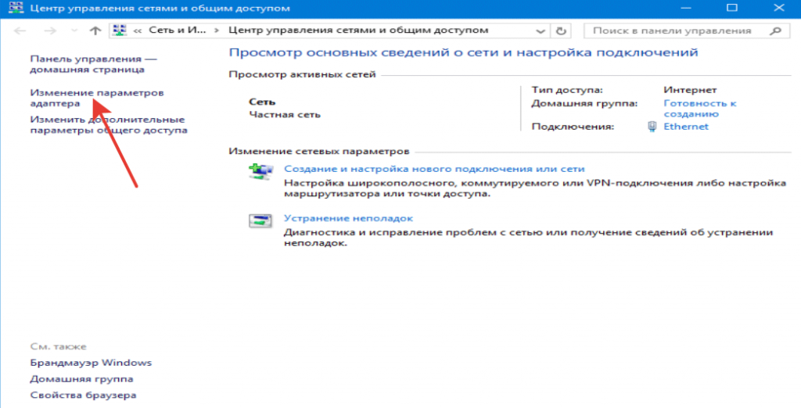The width and height of the screenshot is (801, 408).
Task: Open "Изменить дополнительные параметры общего доступа"
Action: click(x=108, y=125)
